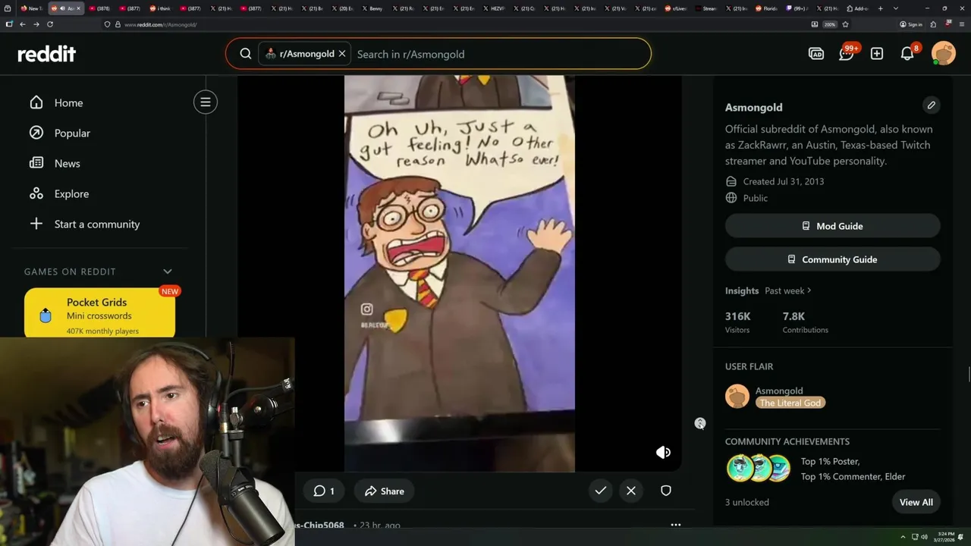Remove the r/Asmongold search filter
Screen dimensions: 971x546
342,54
